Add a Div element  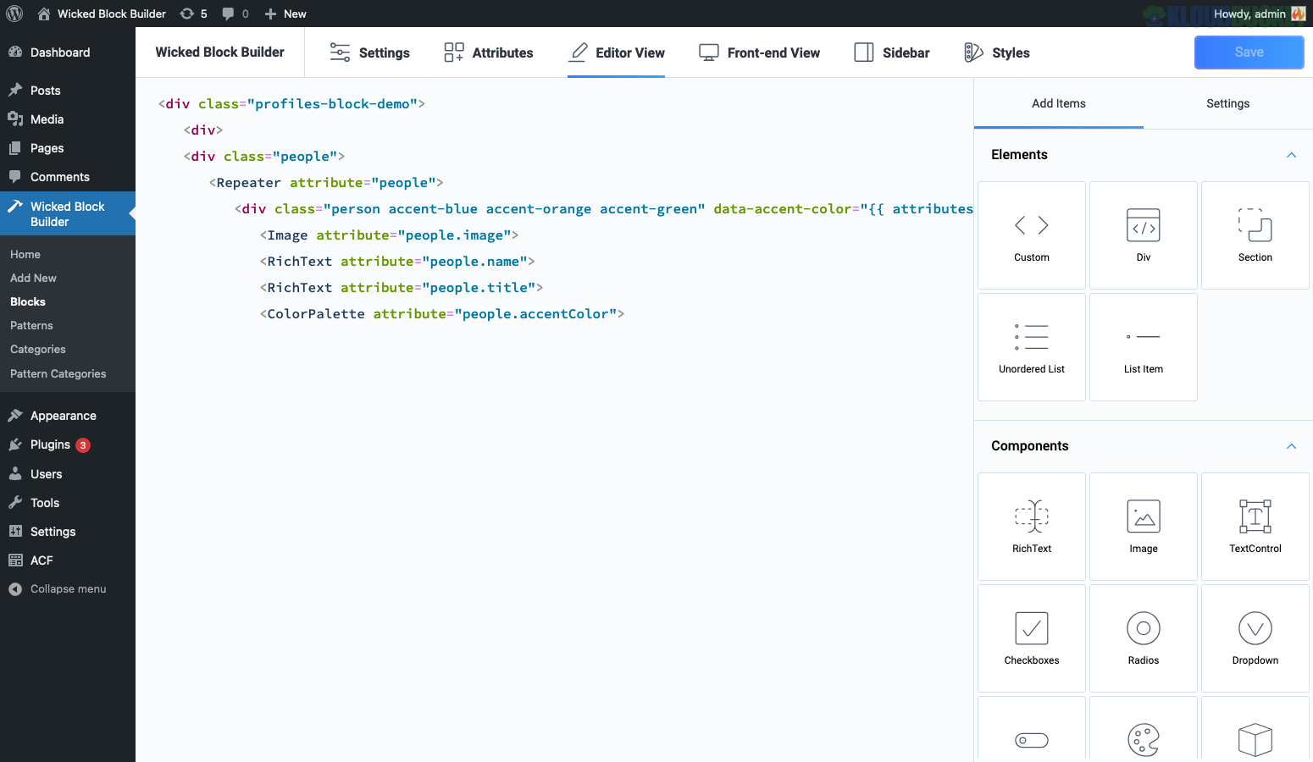[x=1143, y=235]
